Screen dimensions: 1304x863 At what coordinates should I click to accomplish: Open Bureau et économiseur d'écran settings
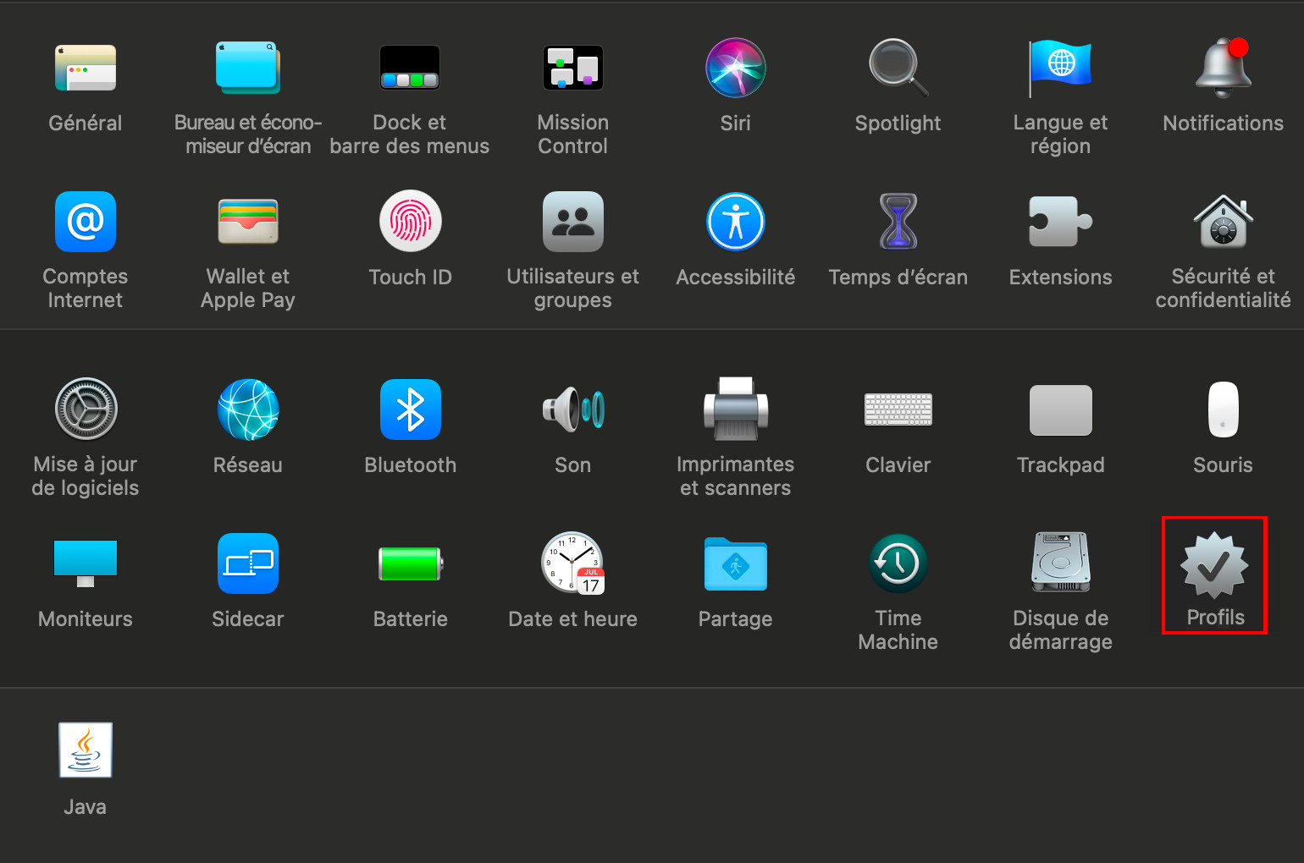tap(247, 69)
